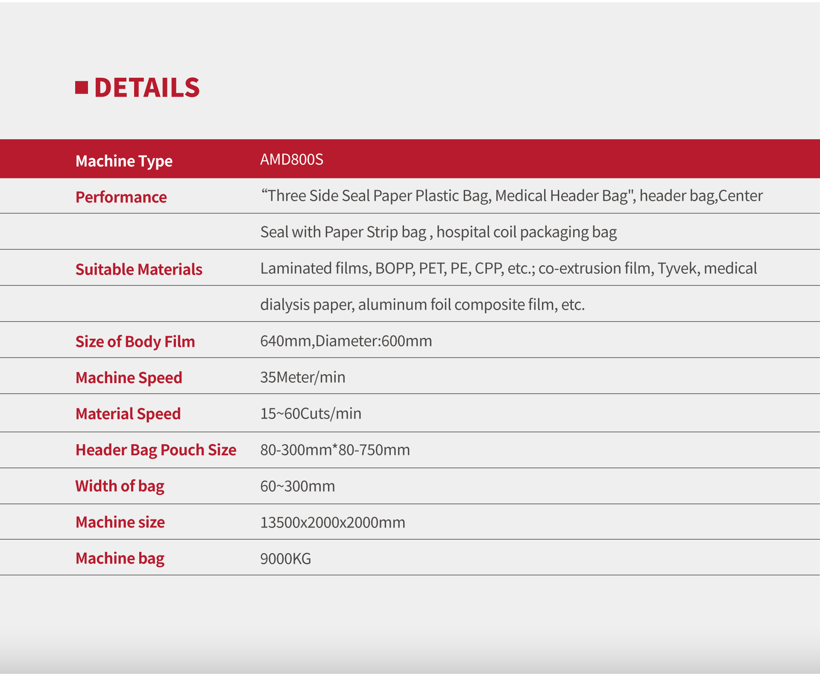The width and height of the screenshot is (820, 674).
Task: Click the Machine Type header label
Action: (x=124, y=161)
